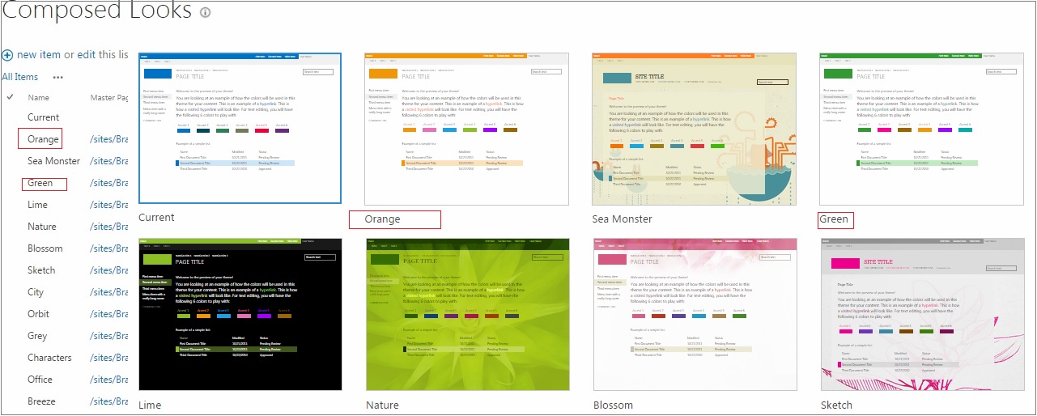The height and width of the screenshot is (416, 1037).
Task: Select the black Lime theme preview thumbnail
Action: click(240, 315)
